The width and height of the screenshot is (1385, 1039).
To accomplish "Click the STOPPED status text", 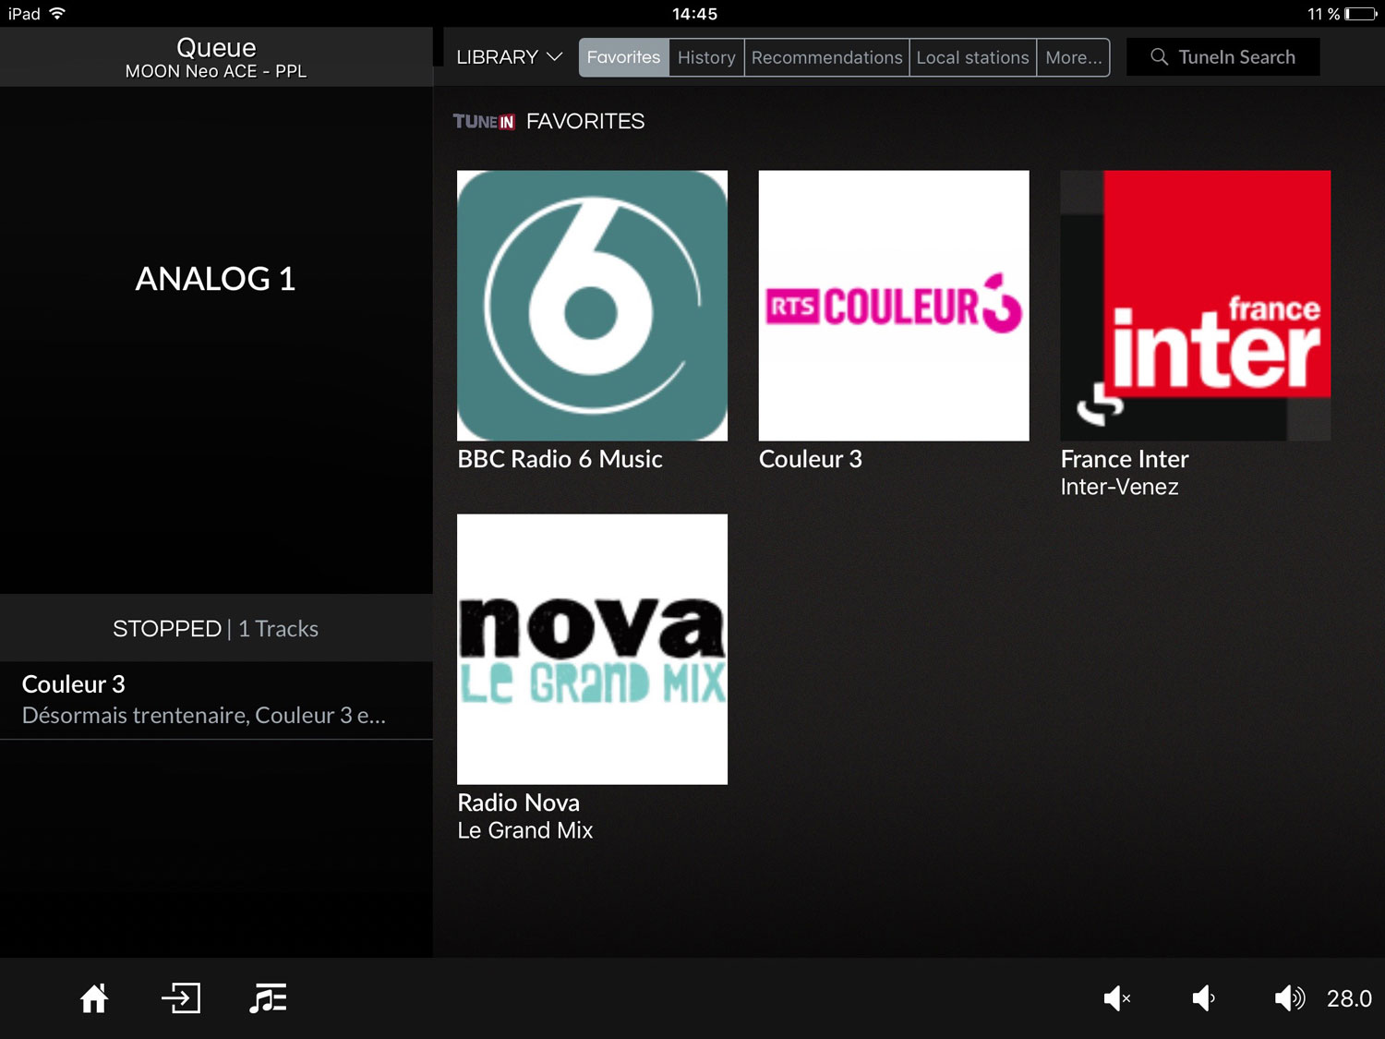I will 166,629.
